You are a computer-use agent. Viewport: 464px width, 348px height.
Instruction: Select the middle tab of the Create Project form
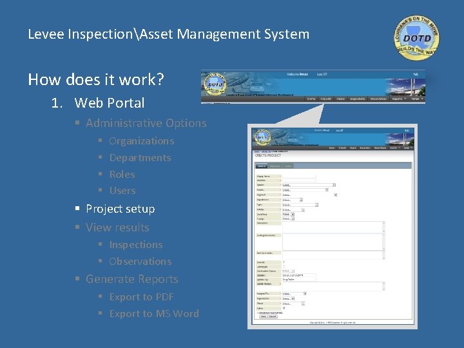275,166
